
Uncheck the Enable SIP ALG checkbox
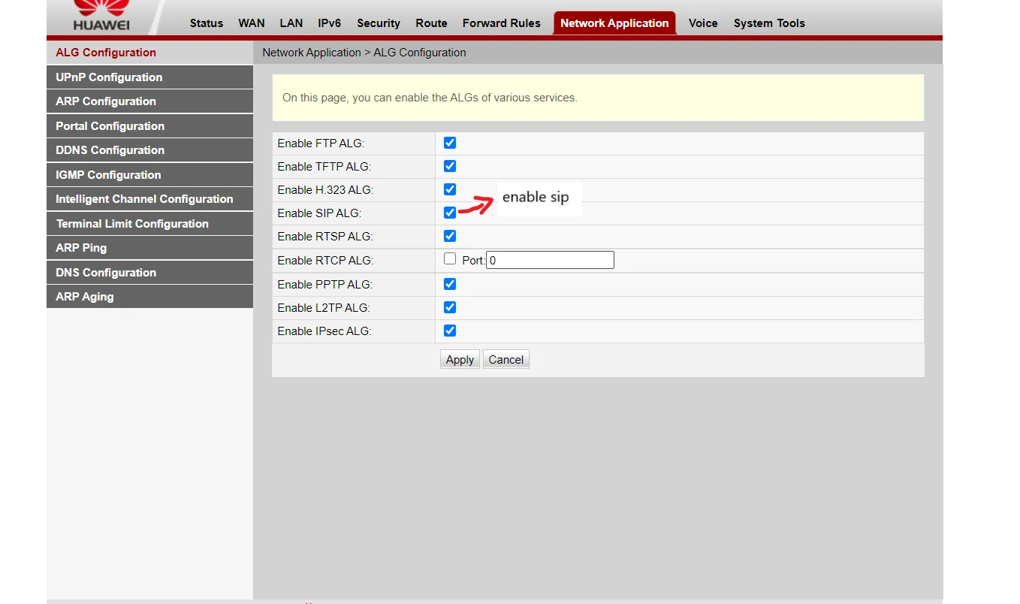(450, 213)
